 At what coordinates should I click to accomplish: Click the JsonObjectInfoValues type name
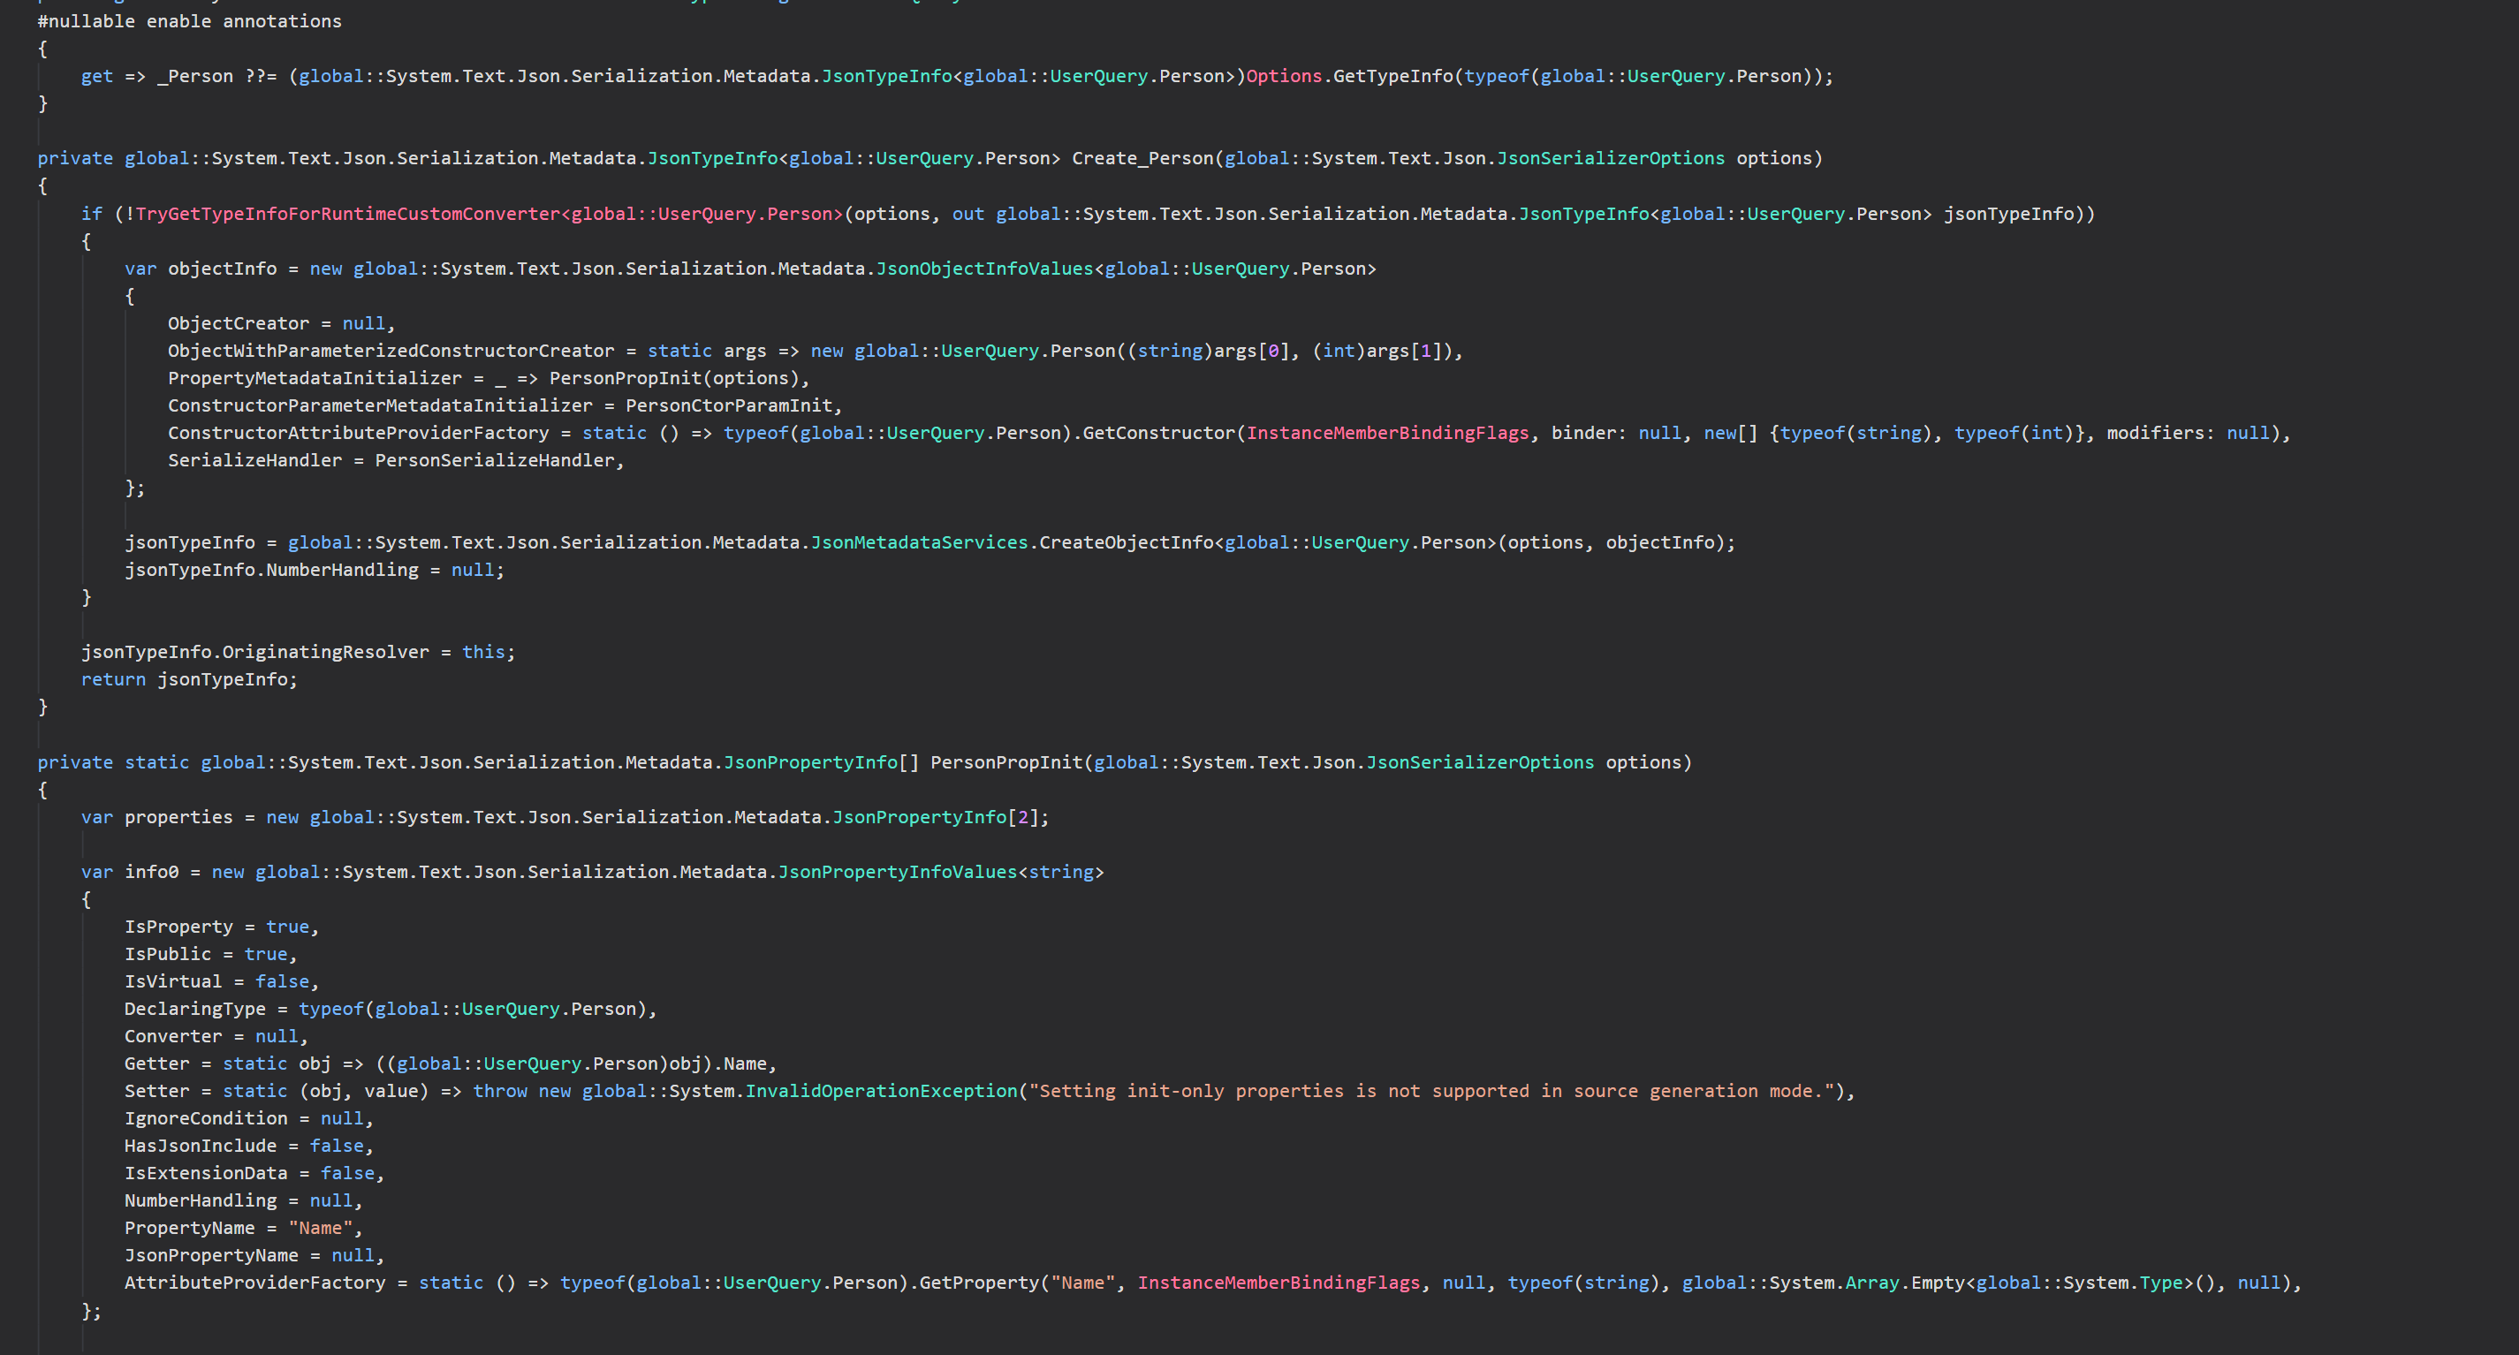[x=983, y=268]
